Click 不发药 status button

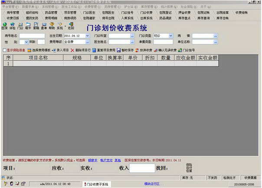coord(213,178)
